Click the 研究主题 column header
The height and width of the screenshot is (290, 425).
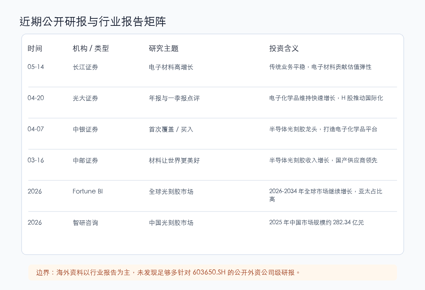click(x=164, y=48)
